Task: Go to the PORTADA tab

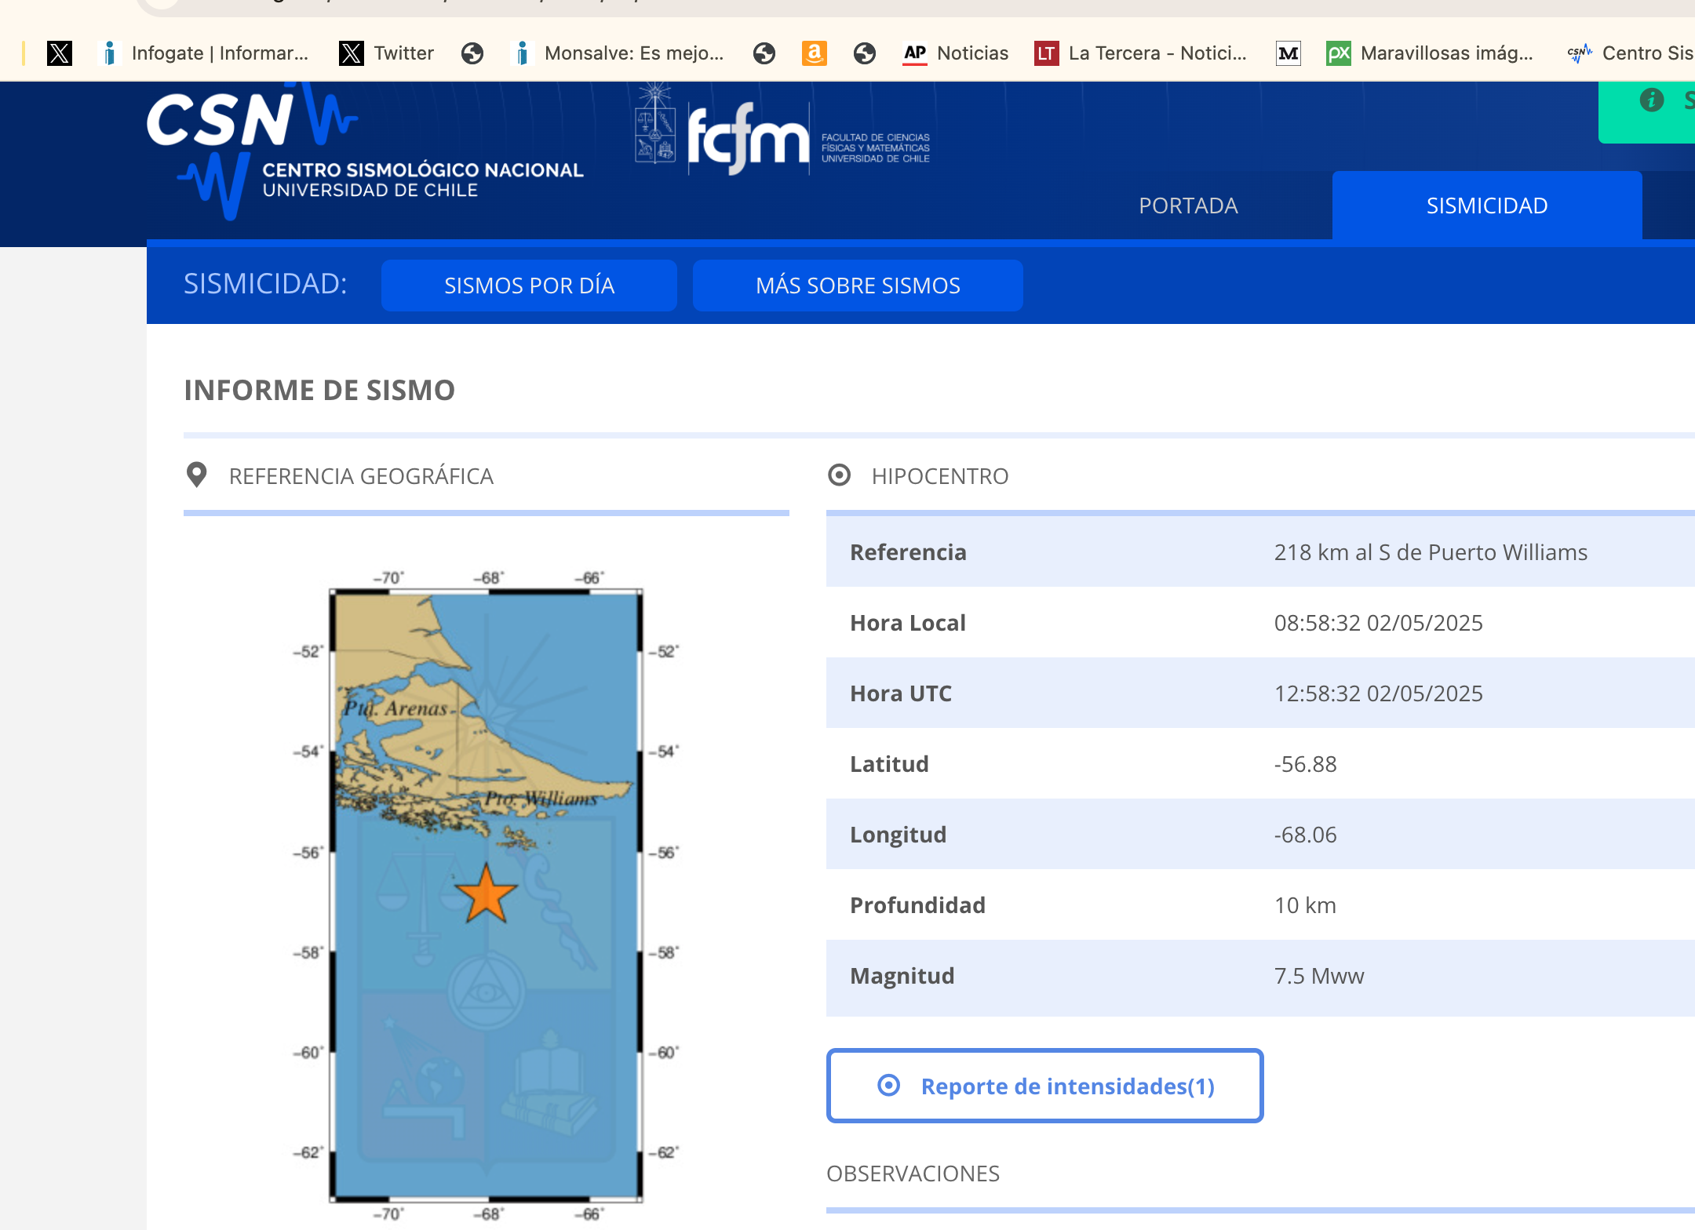Action: [x=1188, y=206]
